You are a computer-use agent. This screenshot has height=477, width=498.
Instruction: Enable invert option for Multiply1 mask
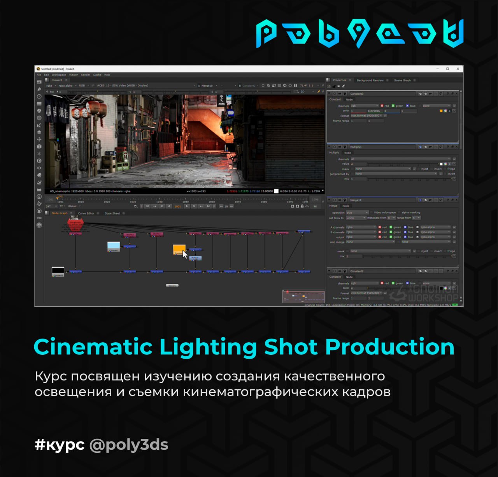pyautogui.click(x=431, y=169)
